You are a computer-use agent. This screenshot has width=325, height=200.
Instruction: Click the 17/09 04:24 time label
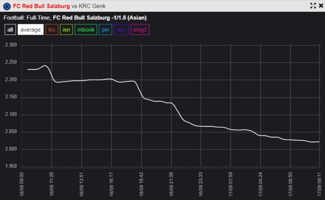click(x=260, y=184)
